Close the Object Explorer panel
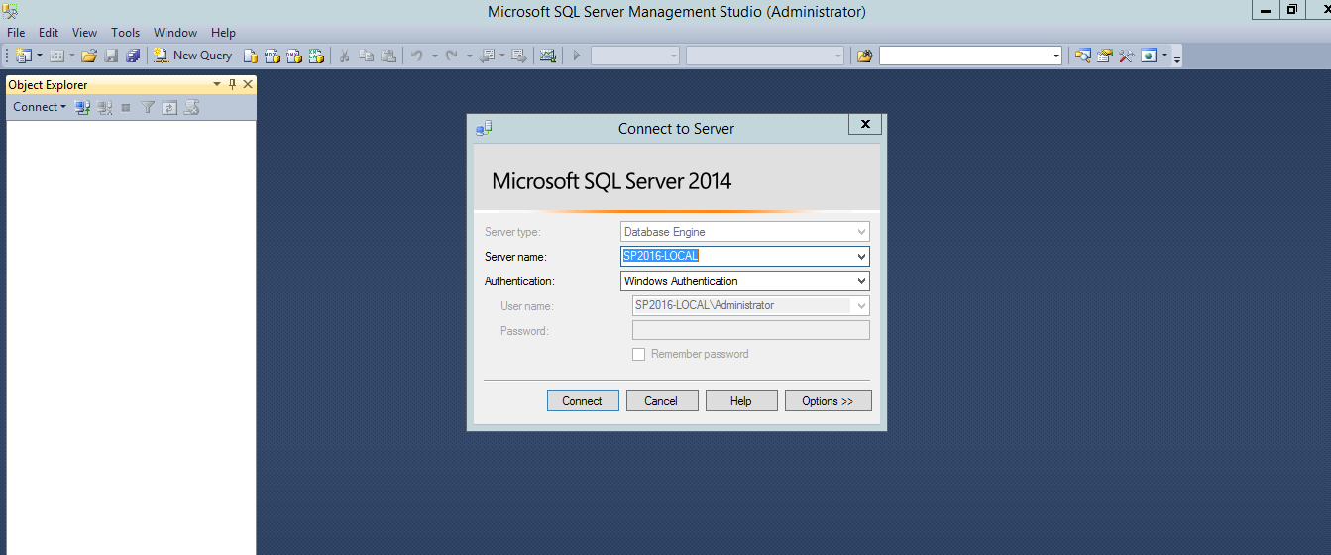 pyautogui.click(x=248, y=85)
